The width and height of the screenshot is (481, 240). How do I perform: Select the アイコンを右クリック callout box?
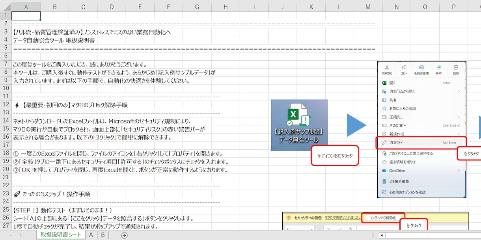click(x=335, y=156)
